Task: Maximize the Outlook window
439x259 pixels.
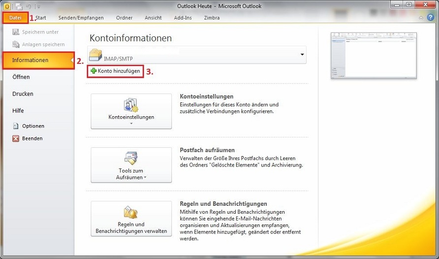Action: (409, 5)
